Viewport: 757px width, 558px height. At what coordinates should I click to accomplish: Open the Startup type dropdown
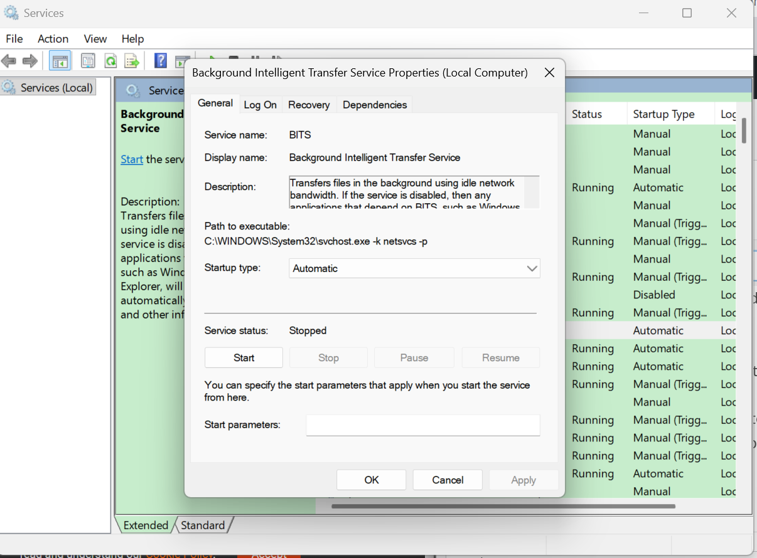(x=533, y=268)
